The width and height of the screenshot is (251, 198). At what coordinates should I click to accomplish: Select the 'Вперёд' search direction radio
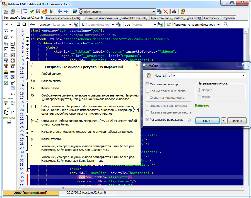click(199, 90)
